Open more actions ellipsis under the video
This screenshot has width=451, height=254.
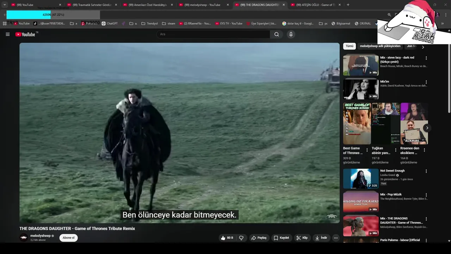[x=336, y=238]
